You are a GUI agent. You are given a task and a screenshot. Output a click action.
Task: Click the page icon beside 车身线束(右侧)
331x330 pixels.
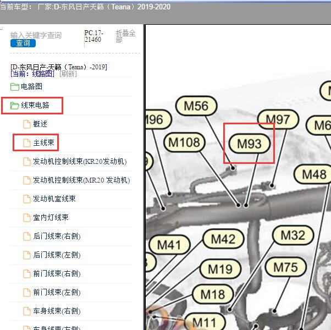pyautogui.click(x=27, y=311)
